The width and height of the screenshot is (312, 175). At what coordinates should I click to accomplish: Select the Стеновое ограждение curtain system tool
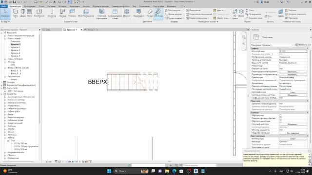(102, 14)
